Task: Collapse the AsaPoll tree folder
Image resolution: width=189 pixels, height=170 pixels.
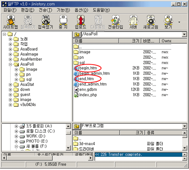Action: (x=10, y=65)
